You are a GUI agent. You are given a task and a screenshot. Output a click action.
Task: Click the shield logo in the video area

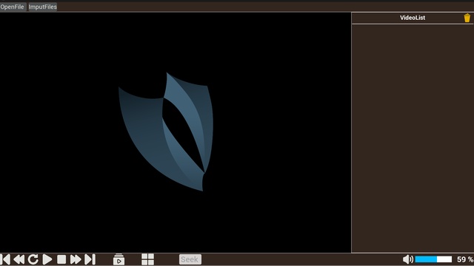tap(166, 132)
